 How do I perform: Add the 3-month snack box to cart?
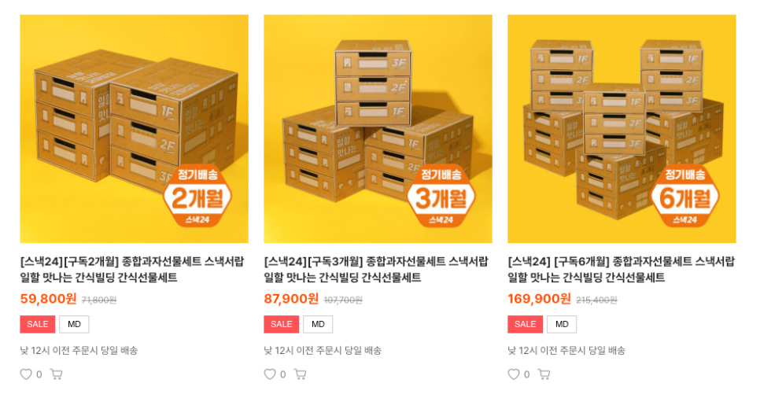(x=300, y=374)
